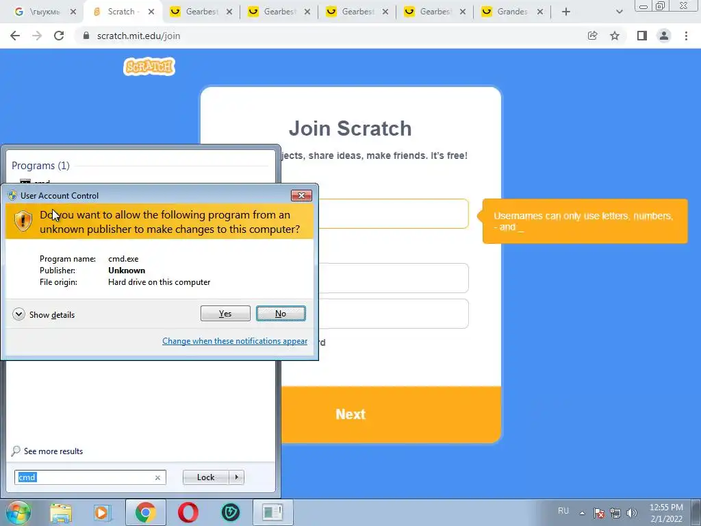This screenshot has width=701, height=526.
Task: Click the Chrome icon on the taskbar
Action: [x=145, y=512]
